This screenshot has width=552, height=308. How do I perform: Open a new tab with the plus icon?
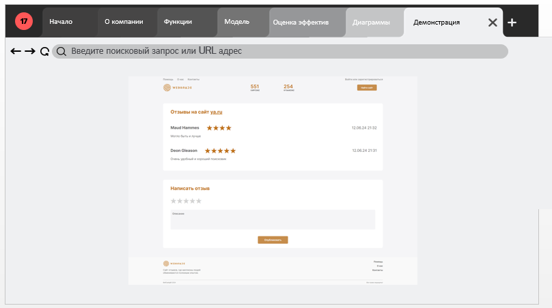pos(512,22)
